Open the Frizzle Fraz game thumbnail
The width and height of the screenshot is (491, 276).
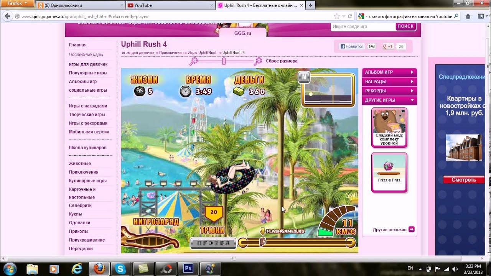pos(389,172)
